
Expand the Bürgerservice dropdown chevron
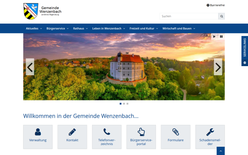[68, 29]
